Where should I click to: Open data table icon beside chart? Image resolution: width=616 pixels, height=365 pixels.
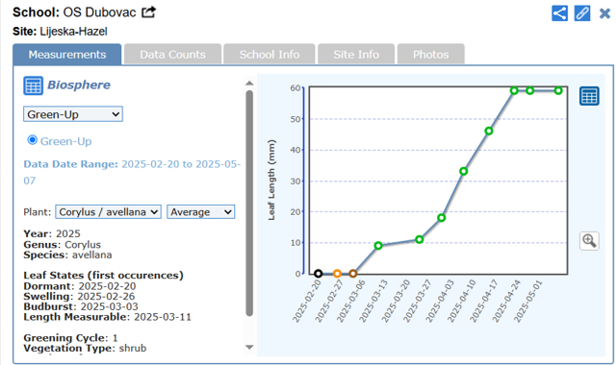click(589, 96)
